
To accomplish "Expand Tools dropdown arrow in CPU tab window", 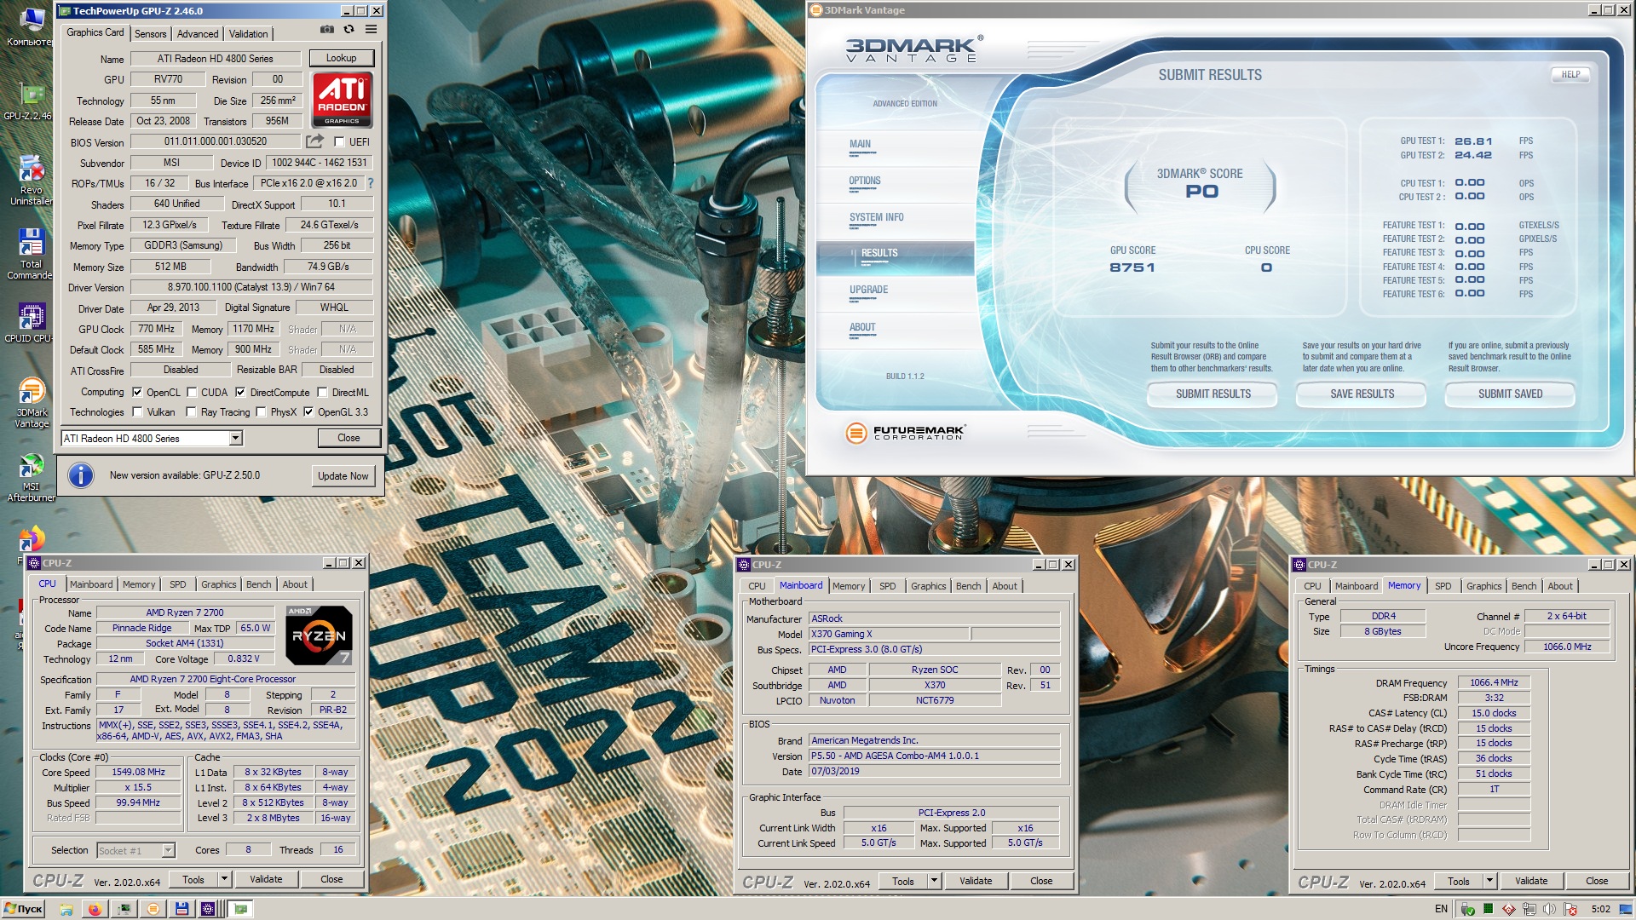I will [x=225, y=879].
